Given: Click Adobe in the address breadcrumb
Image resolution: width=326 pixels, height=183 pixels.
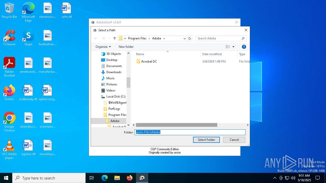Looking at the screenshot, I should [x=157, y=38].
